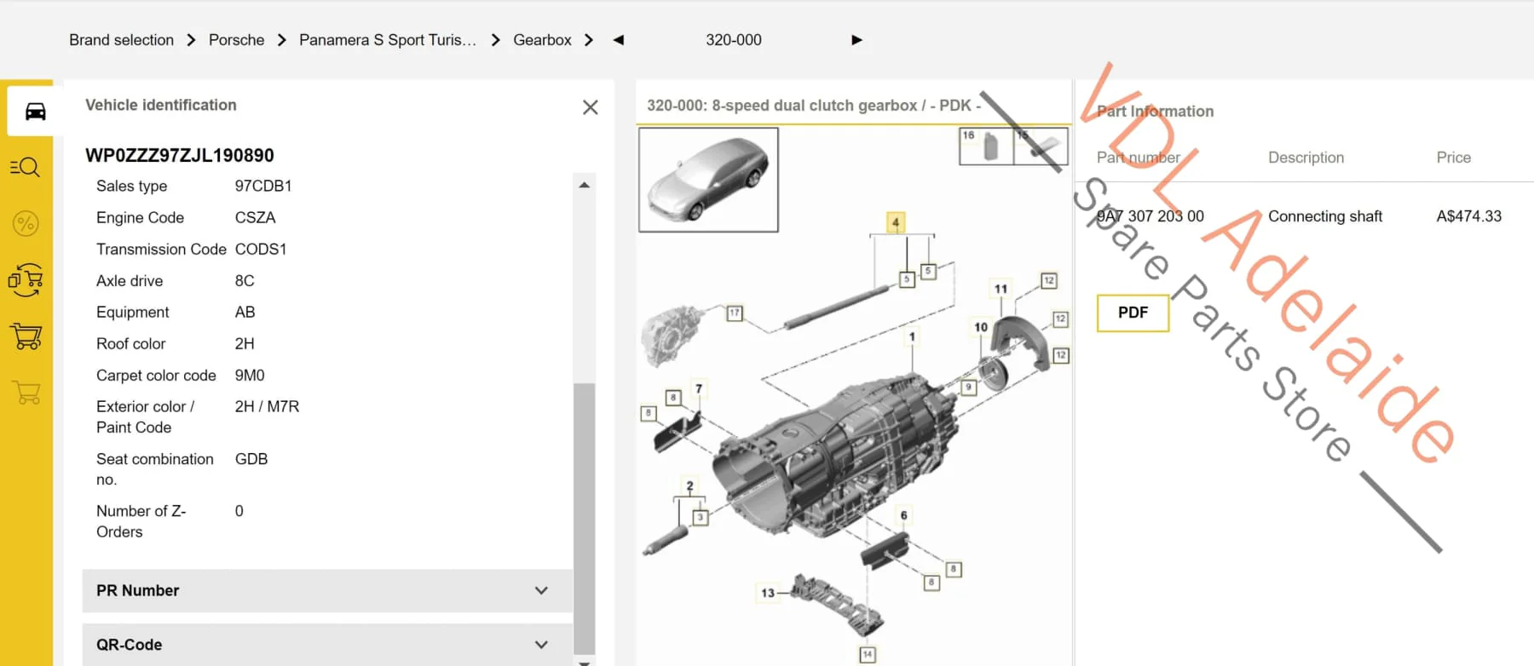1534x666 pixels.
Task: Click the vehicle panel scrollbar thumb
Action: tap(584, 518)
